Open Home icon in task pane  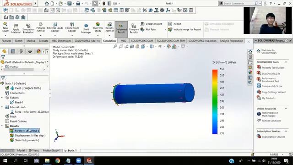pos(250,52)
